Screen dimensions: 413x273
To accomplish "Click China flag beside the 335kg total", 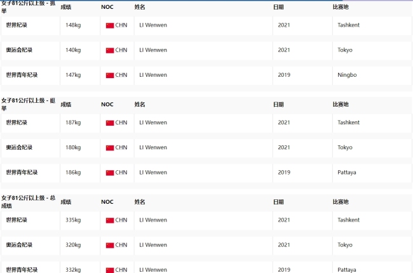I will pos(110,220).
